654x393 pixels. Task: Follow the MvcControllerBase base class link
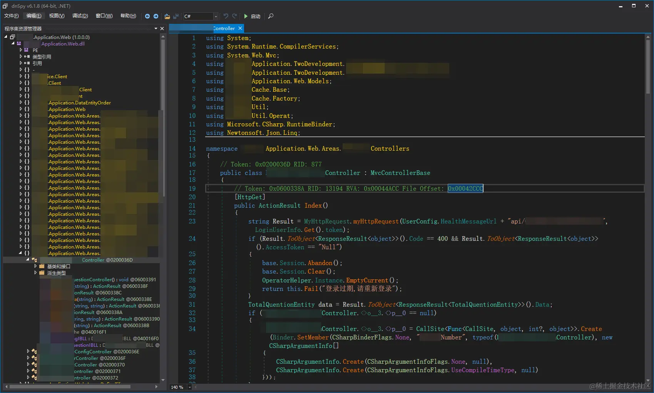400,173
